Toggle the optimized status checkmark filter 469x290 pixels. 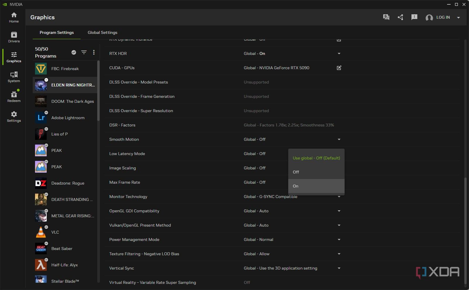click(74, 52)
